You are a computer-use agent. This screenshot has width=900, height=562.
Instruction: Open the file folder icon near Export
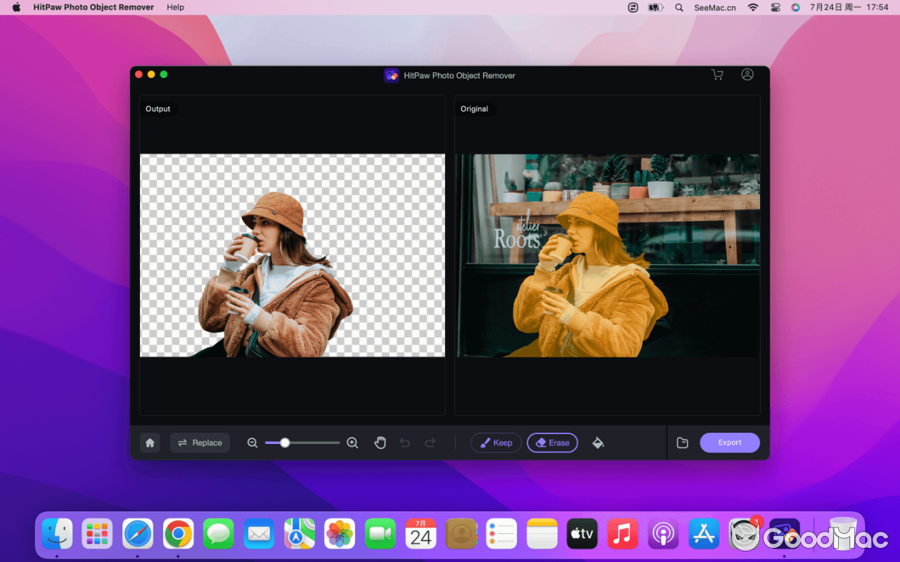(x=682, y=443)
